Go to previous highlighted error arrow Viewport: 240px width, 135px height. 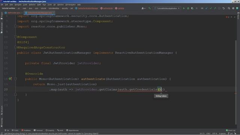[x=231, y=17]
